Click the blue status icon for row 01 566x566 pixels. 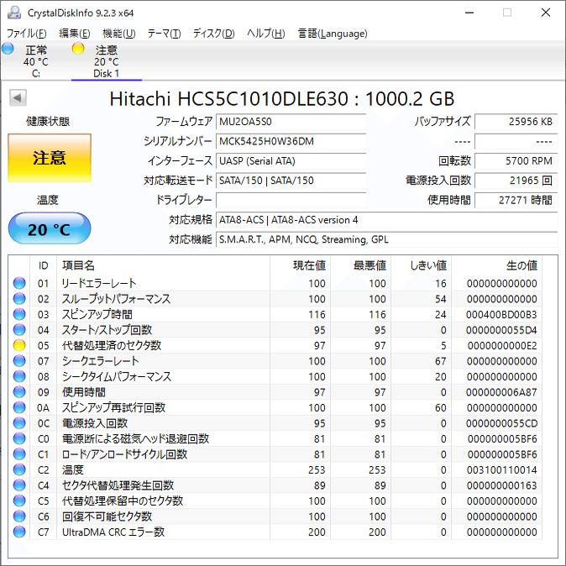(x=19, y=283)
